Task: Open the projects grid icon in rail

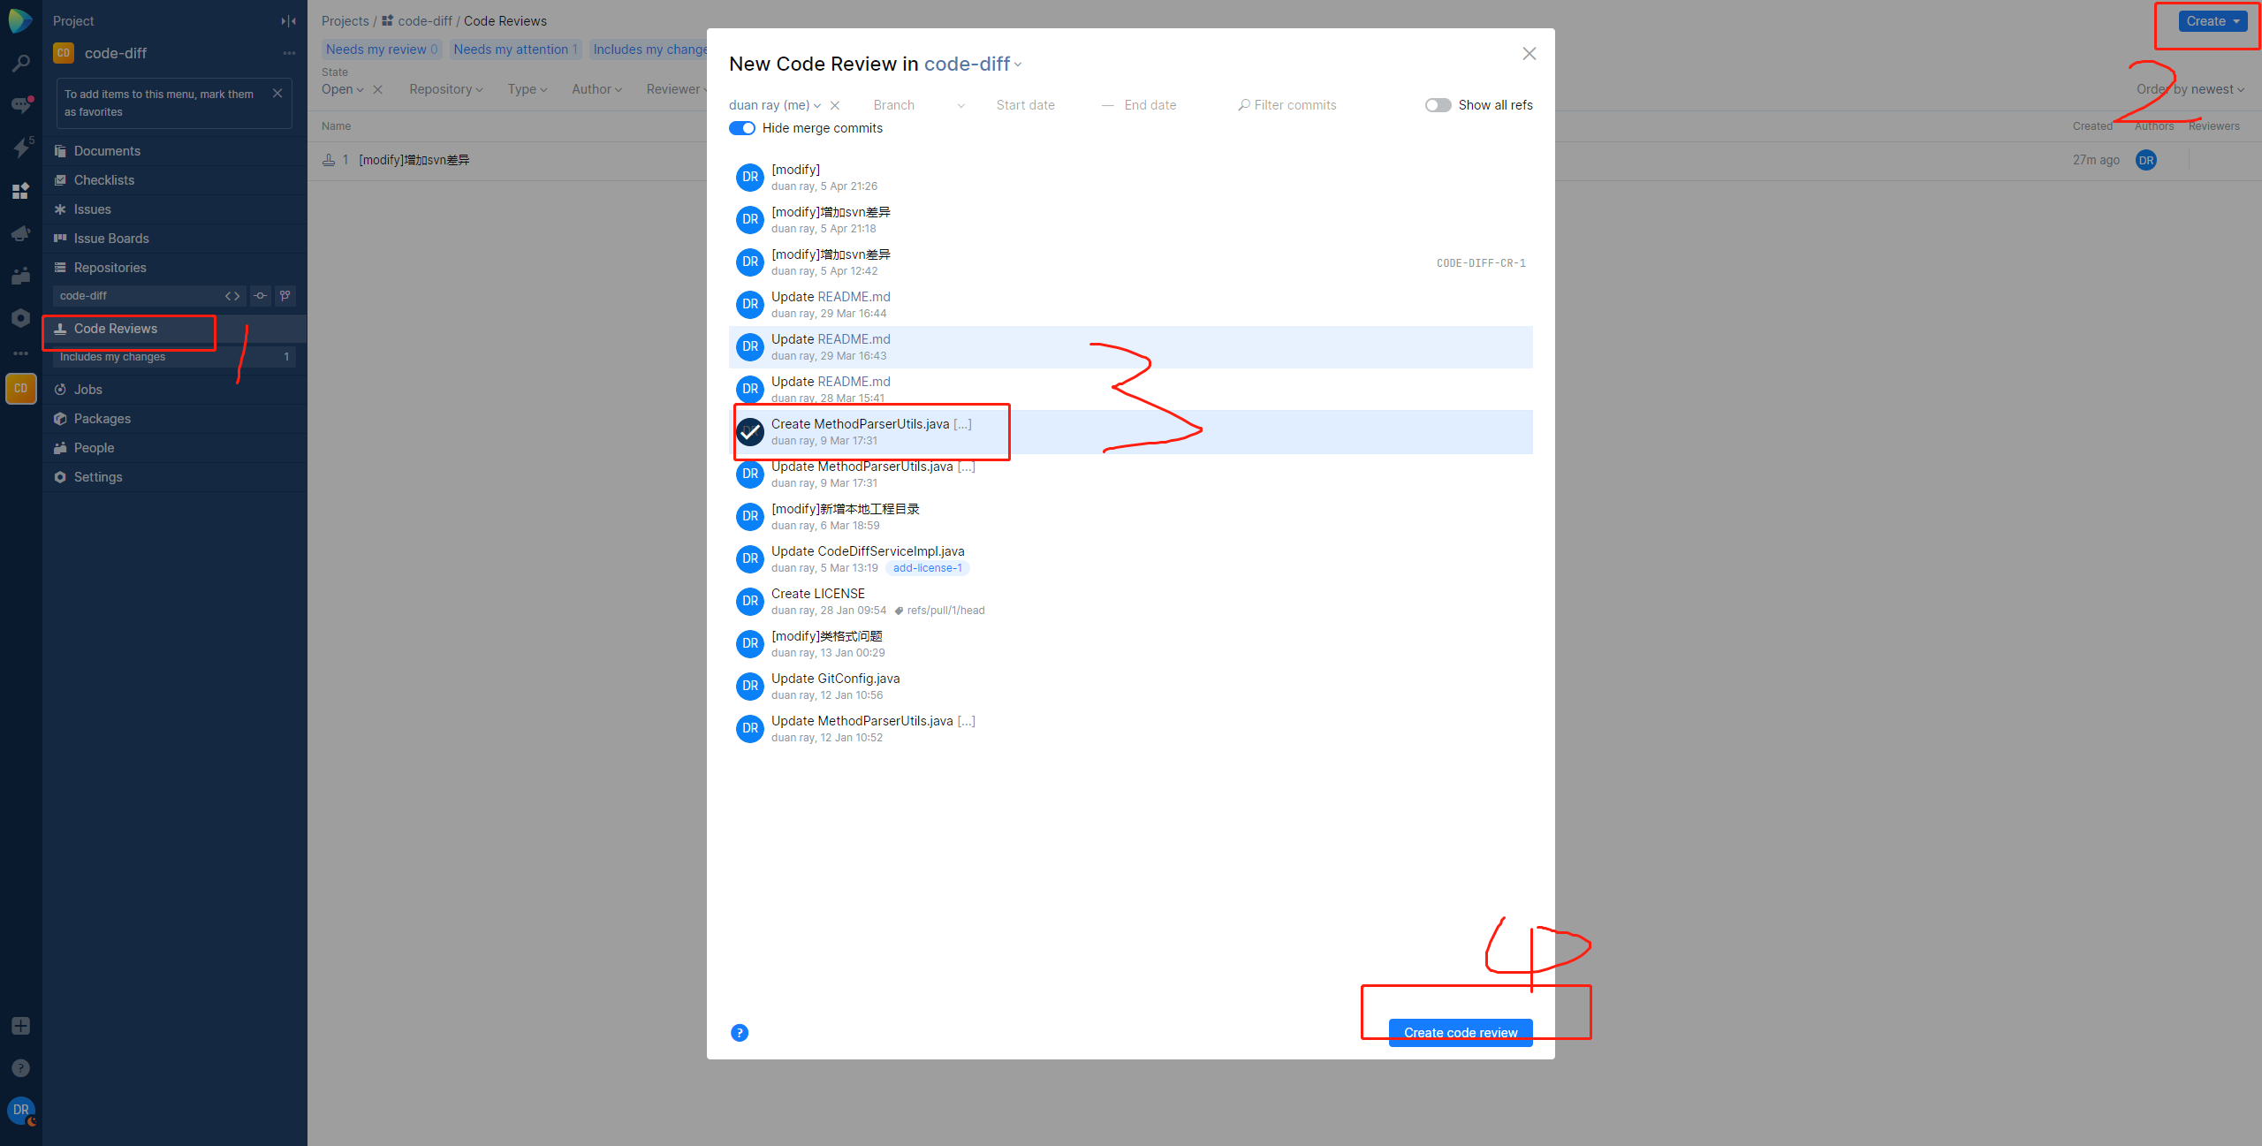Action: point(20,190)
